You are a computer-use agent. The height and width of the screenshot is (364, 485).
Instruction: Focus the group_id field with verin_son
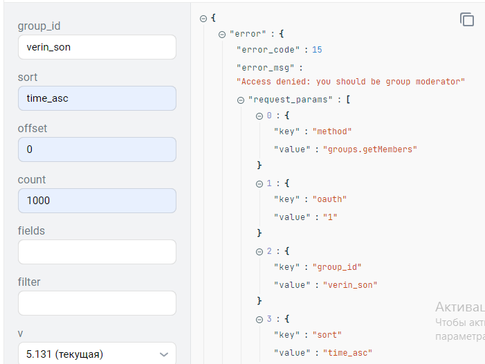point(97,47)
